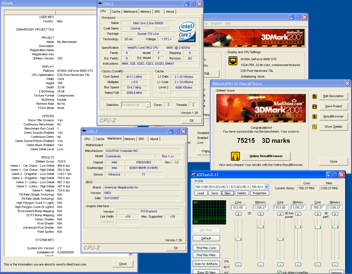352x274 pixels.
Task: Increase 3D perf Memory clock with plus button
Action: point(335,214)
